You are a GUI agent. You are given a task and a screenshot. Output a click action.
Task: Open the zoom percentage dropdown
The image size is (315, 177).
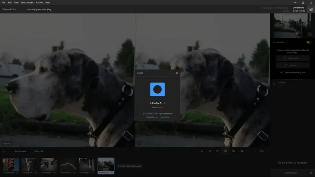(x=262, y=151)
